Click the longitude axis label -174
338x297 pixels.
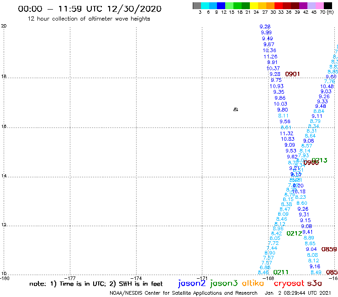click(137, 278)
